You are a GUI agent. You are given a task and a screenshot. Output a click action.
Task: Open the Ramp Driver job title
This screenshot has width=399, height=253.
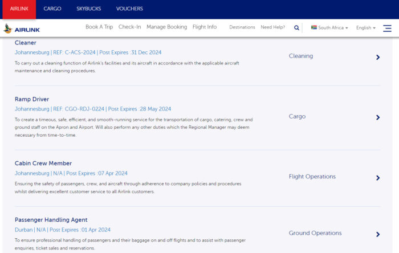click(32, 99)
